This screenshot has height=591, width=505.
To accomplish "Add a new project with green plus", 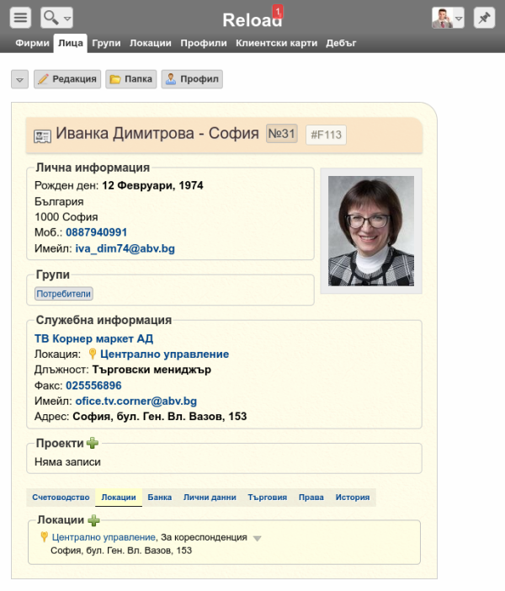I will 93,443.
